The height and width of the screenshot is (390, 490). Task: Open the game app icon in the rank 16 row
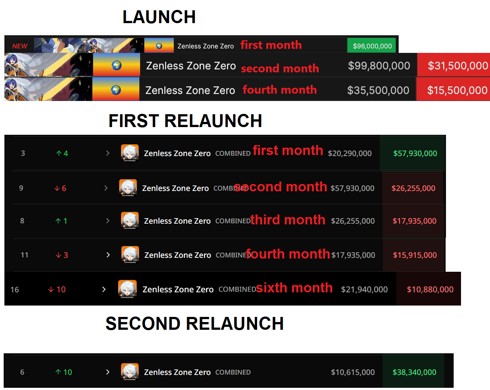[x=127, y=289]
